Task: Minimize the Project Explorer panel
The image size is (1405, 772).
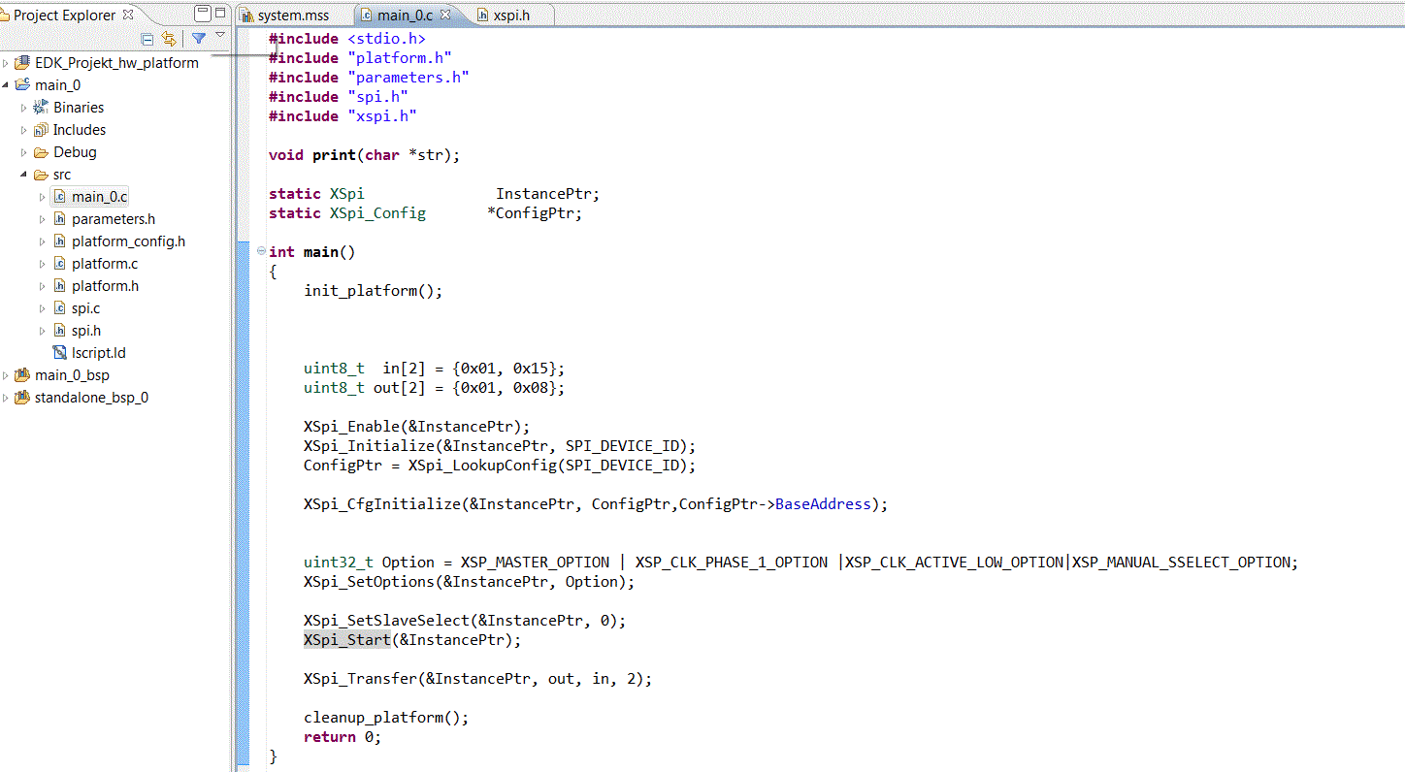Action: click(202, 14)
